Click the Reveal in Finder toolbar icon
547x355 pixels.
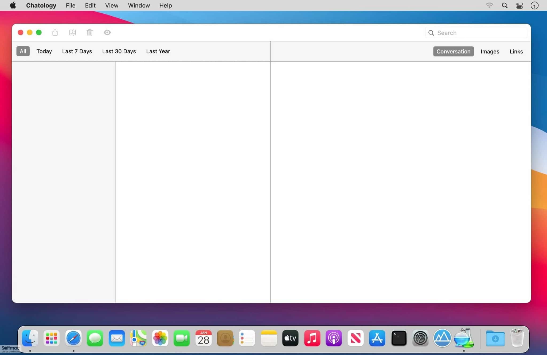point(72,32)
